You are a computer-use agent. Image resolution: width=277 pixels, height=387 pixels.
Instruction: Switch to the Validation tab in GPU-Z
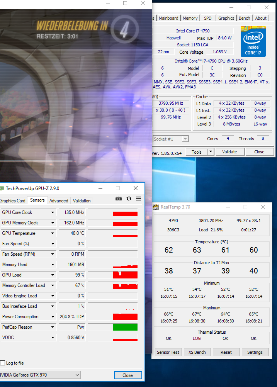coord(82,201)
